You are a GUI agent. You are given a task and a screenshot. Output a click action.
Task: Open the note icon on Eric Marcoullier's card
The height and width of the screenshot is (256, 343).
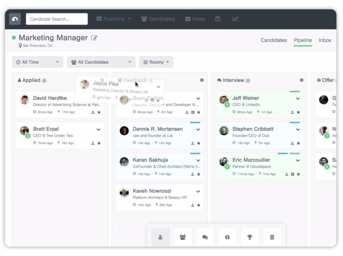(x=292, y=174)
